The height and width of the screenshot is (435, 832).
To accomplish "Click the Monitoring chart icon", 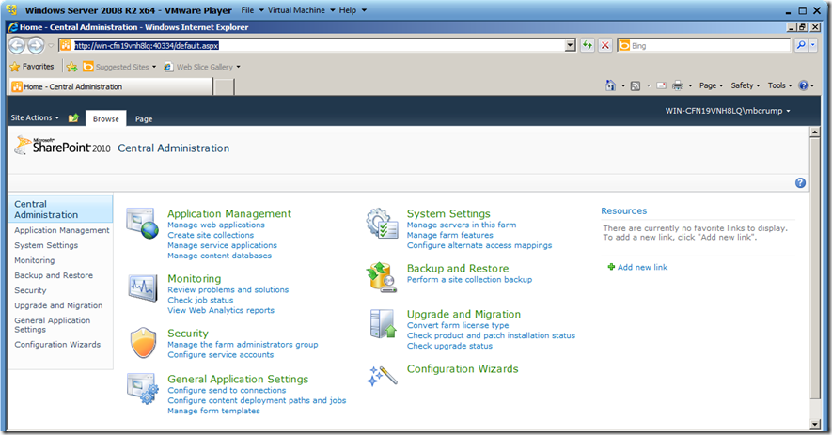I will (142, 288).
